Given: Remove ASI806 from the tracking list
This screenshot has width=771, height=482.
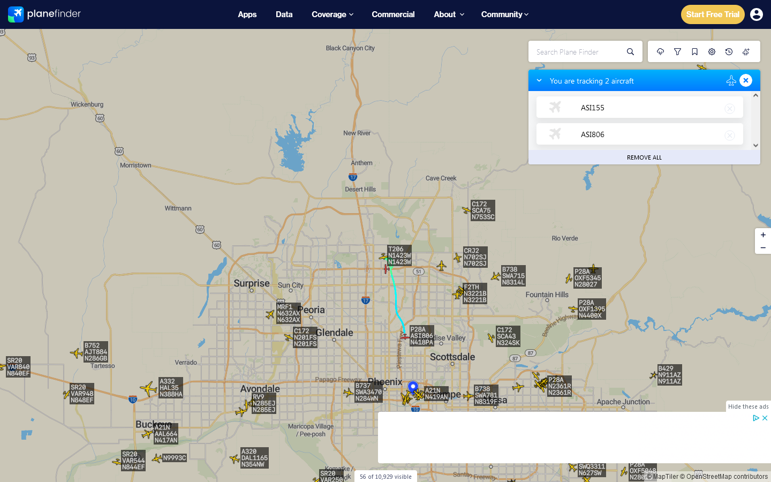Looking at the screenshot, I should [x=730, y=135].
